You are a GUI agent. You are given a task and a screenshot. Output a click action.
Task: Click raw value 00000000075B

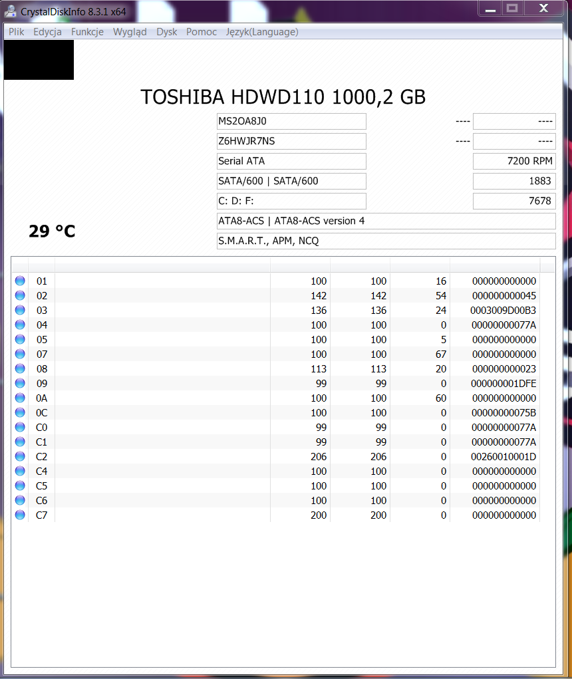click(x=503, y=413)
